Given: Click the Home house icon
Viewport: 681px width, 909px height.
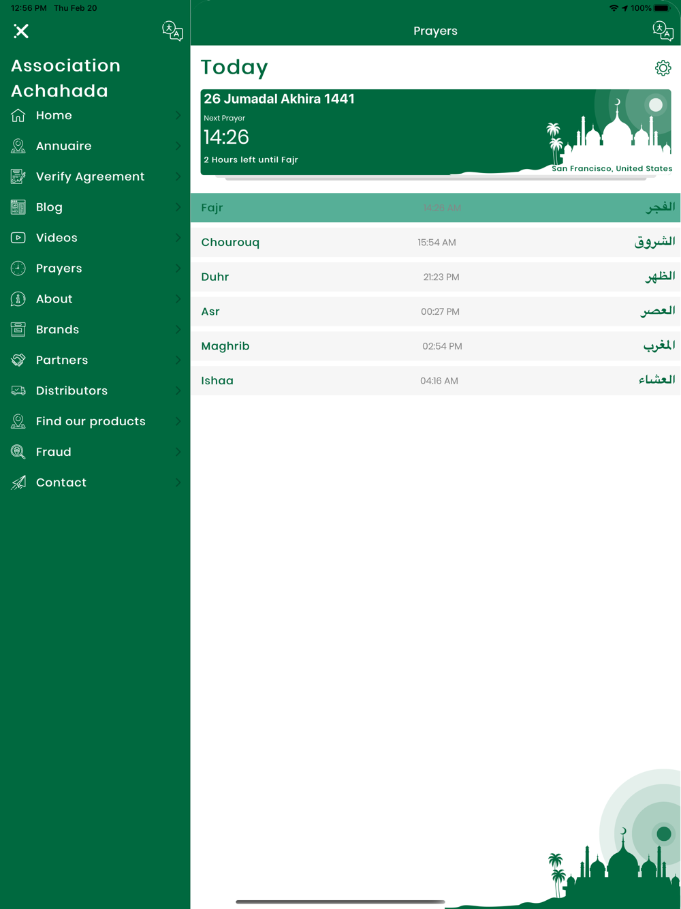Looking at the screenshot, I should pos(18,115).
